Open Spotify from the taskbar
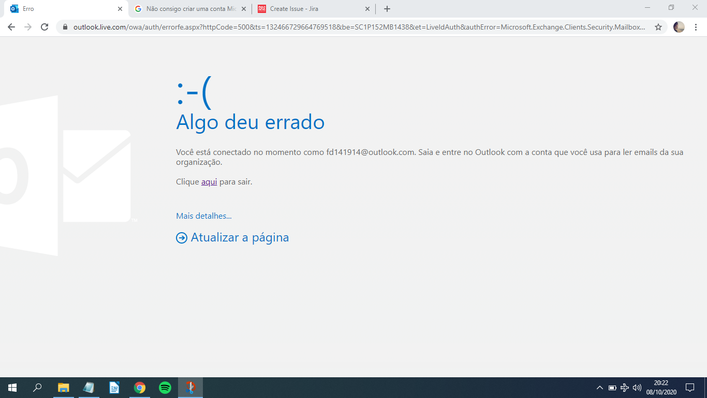This screenshot has height=398, width=707. pyautogui.click(x=165, y=388)
